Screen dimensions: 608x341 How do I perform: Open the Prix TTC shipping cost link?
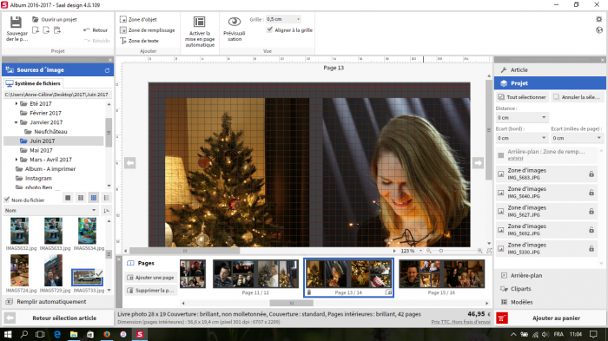coord(460,322)
